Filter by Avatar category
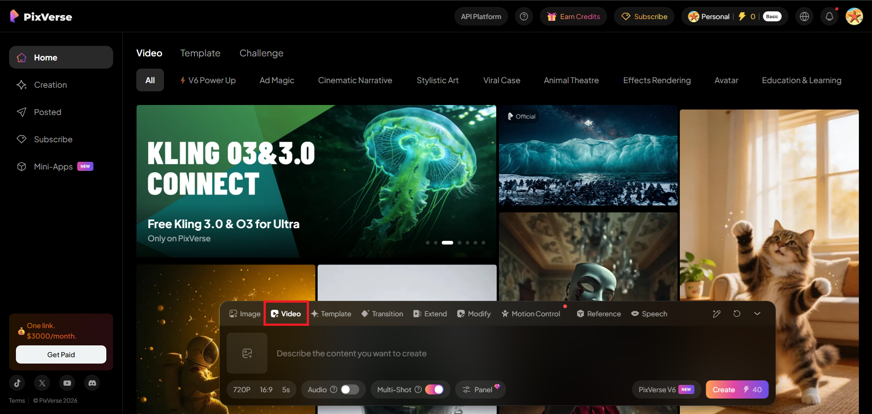872x414 pixels. click(726, 80)
